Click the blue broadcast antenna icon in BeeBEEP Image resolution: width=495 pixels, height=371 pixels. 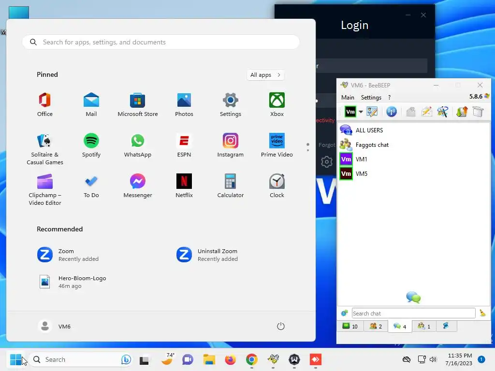(x=392, y=112)
